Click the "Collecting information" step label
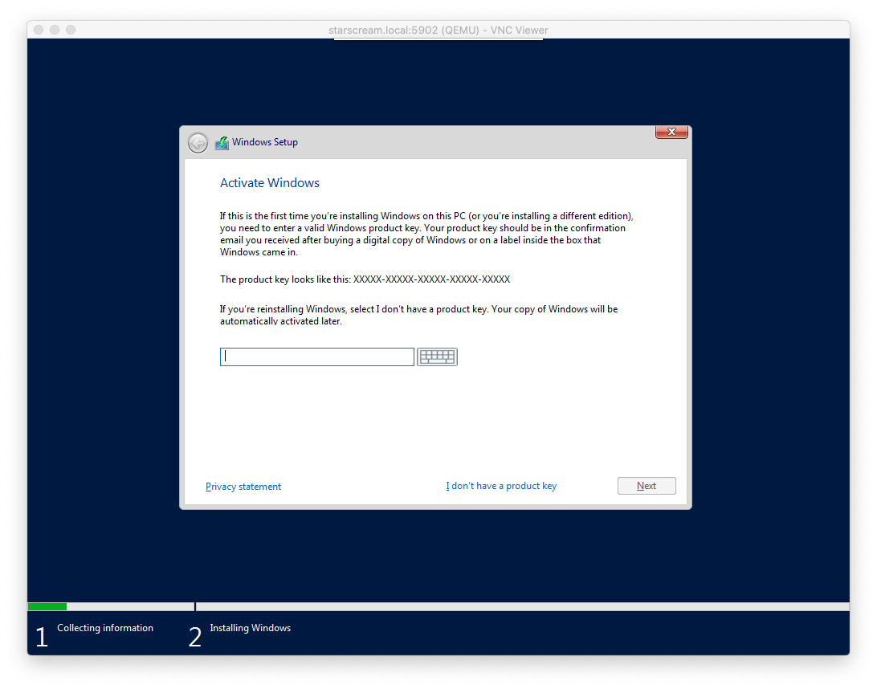The height and width of the screenshot is (689, 877). coord(105,628)
